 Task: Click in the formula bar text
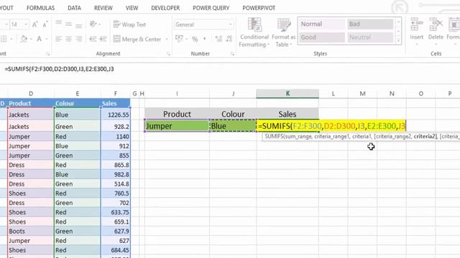59,70
